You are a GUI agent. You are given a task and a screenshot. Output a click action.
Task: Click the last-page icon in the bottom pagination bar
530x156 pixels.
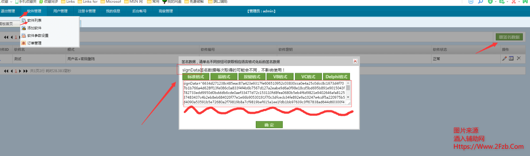click(26, 71)
